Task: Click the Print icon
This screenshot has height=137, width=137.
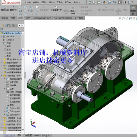Action: [x=109, y=2]
